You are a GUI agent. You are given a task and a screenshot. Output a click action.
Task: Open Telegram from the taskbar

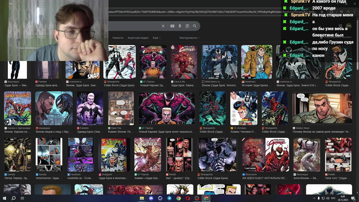point(169,198)
